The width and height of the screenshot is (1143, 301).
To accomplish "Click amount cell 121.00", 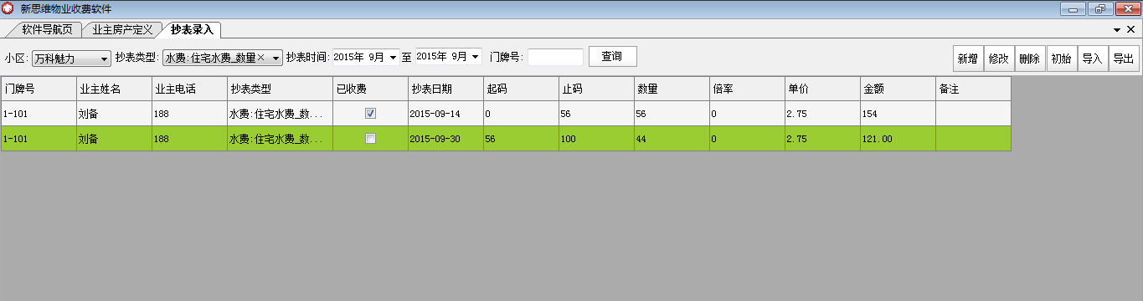I will [x=898, y=139].
